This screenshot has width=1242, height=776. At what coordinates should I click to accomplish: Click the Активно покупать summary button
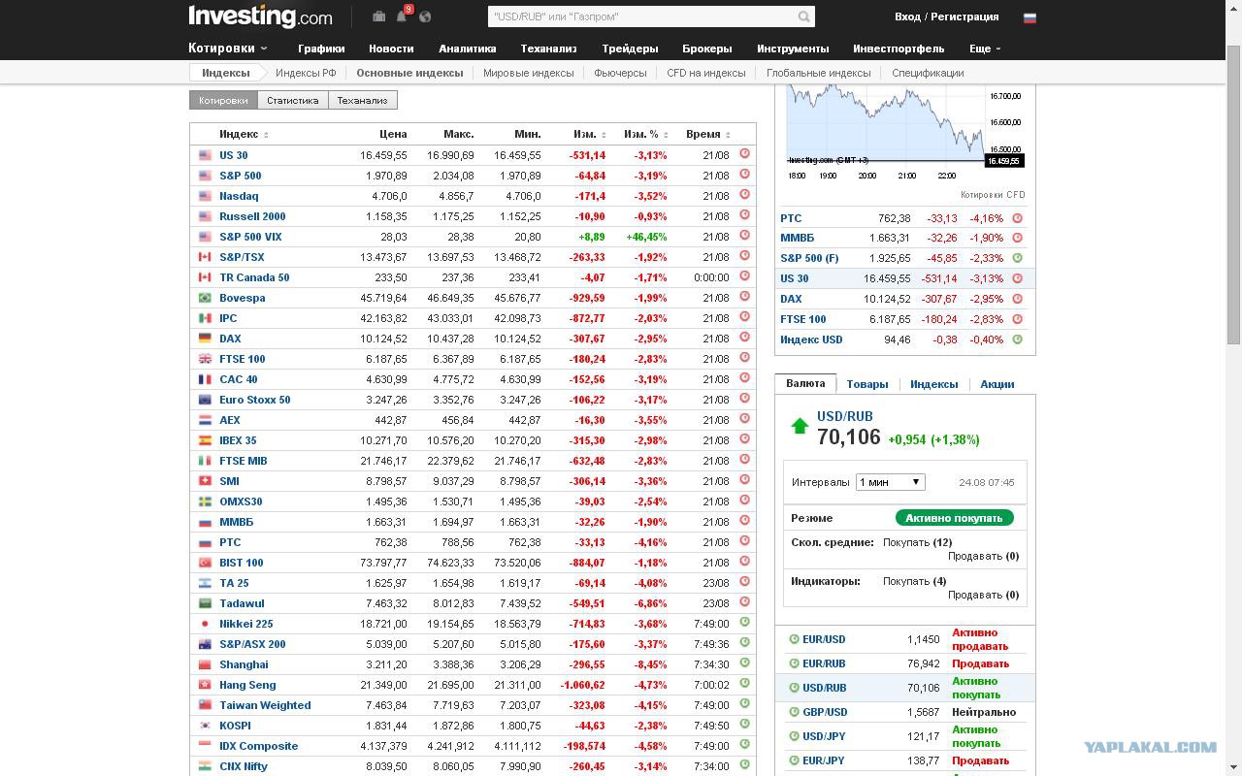[954, 518]
